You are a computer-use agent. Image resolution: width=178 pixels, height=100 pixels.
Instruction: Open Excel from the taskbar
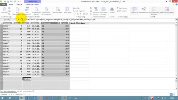pyautogui.click(x=22, y=98)
